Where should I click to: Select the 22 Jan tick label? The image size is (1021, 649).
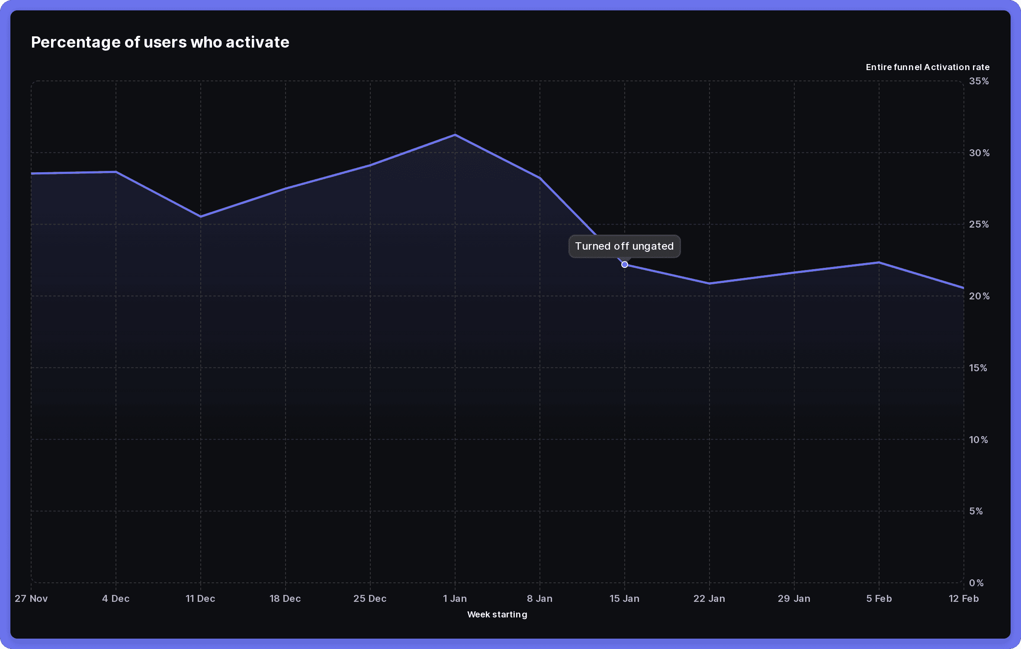point(710,598)
